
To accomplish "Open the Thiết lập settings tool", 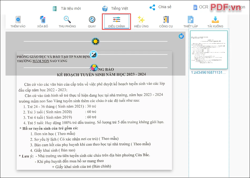I will click(x=190, y=22).
